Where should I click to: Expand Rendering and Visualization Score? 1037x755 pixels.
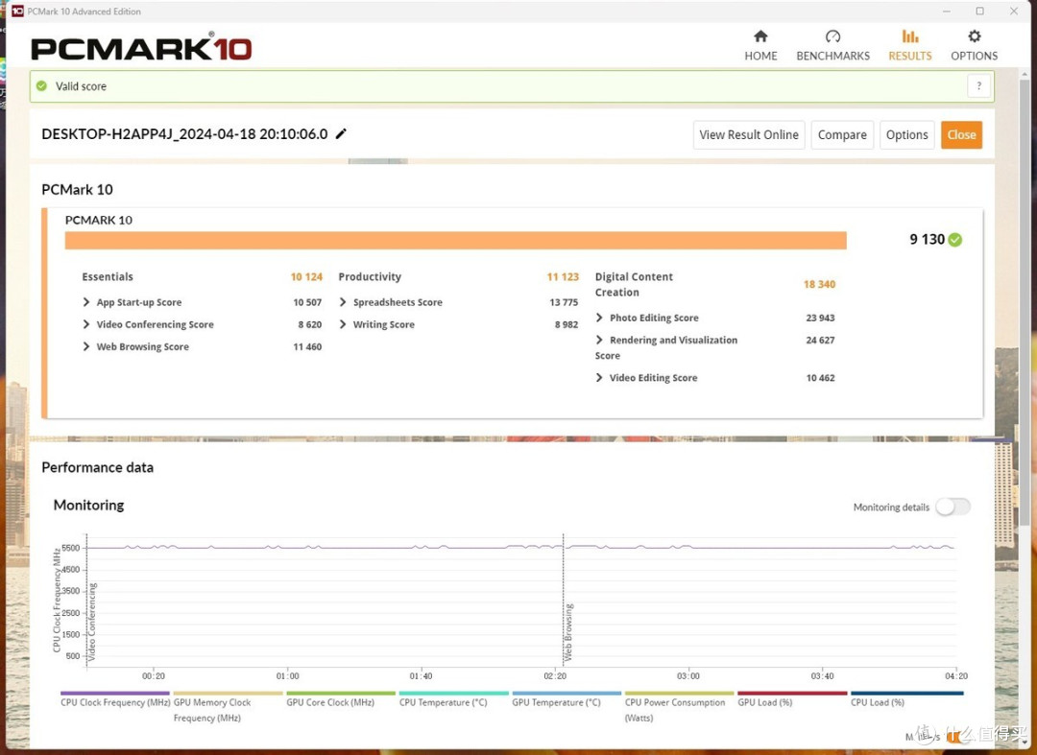[x=599, y=340]
